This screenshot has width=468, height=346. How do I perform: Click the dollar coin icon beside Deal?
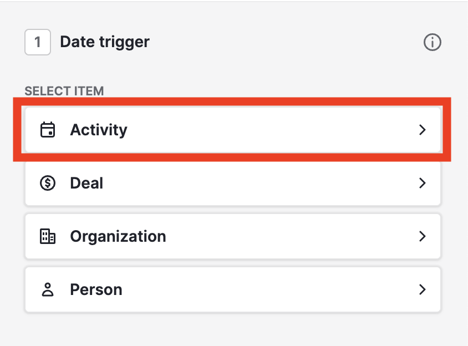48,183
